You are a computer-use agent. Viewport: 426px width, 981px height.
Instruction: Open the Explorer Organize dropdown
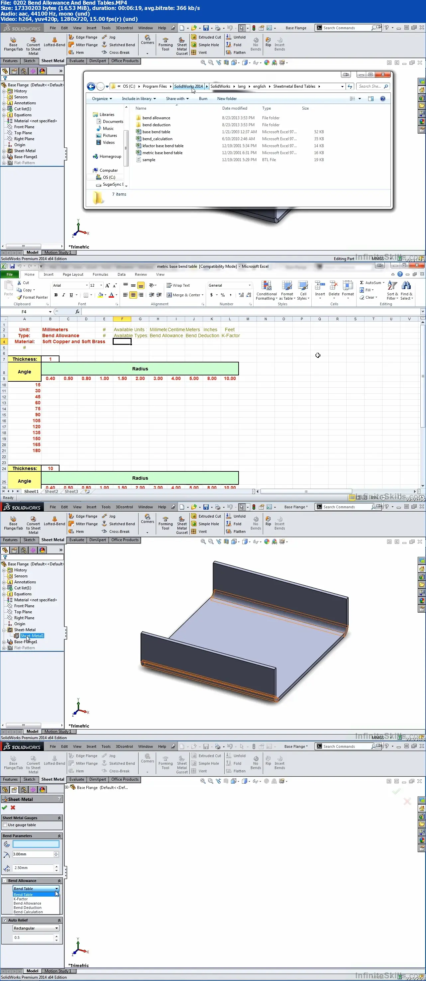click(102, 99)
